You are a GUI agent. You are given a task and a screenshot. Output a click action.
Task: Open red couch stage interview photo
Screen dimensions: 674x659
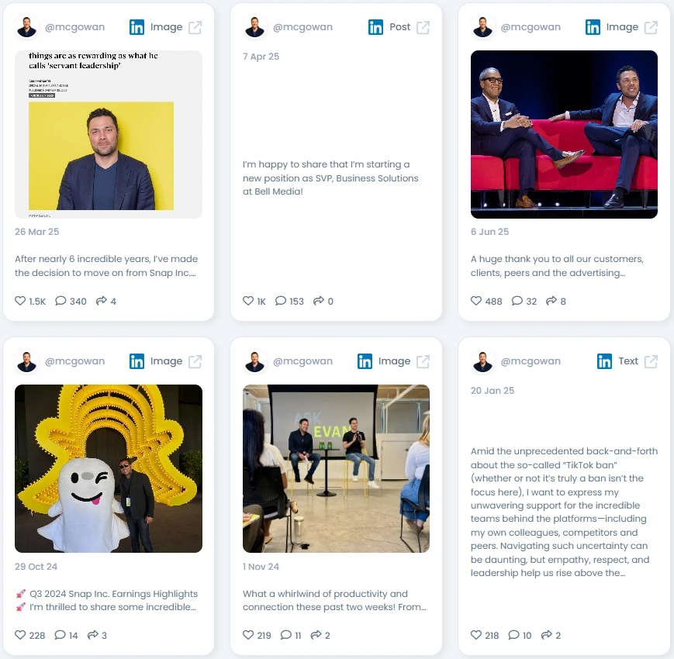coord(564,134)
